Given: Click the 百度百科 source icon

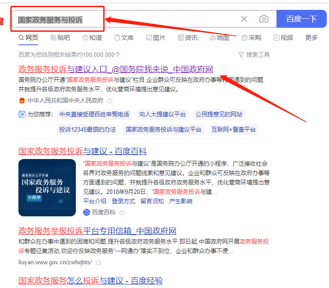Looking at the screenshot, I should 87,212.
